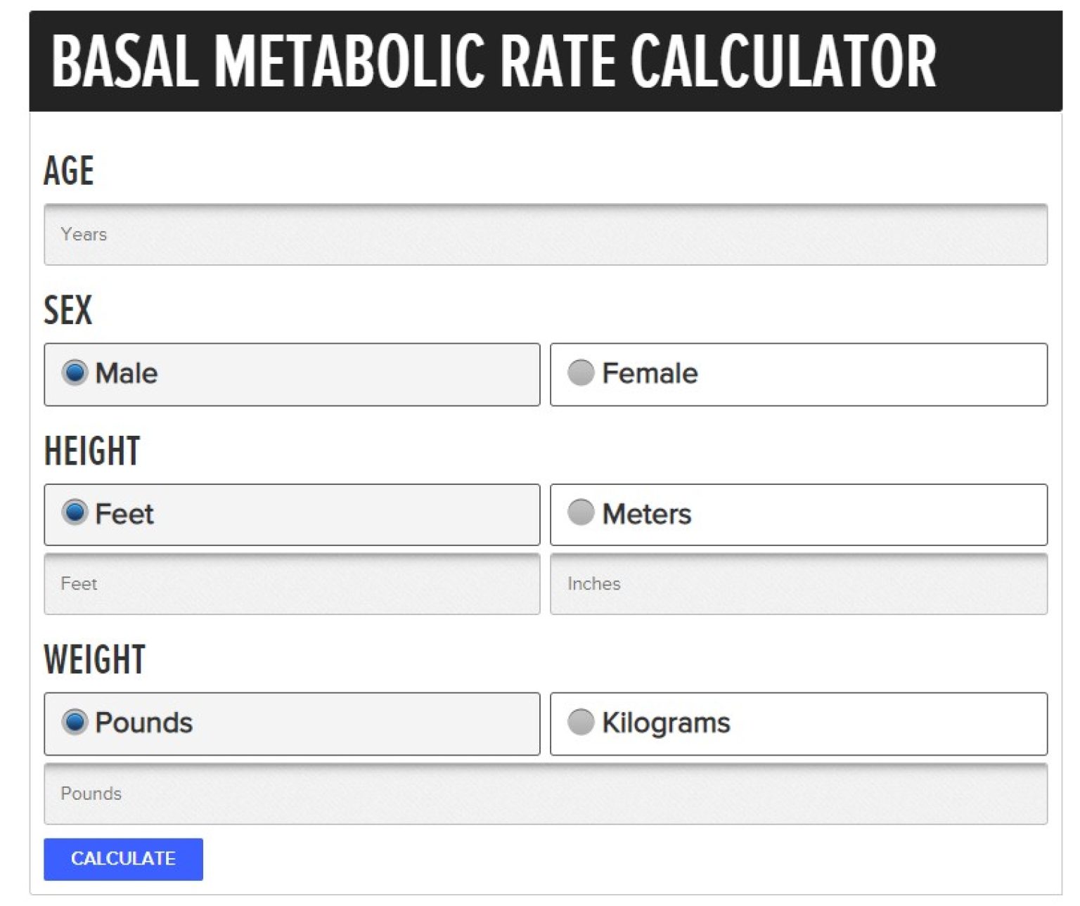This screenshot has width=1080, height=906.
Task: Click the Male option label text
Action: point(127,374)
